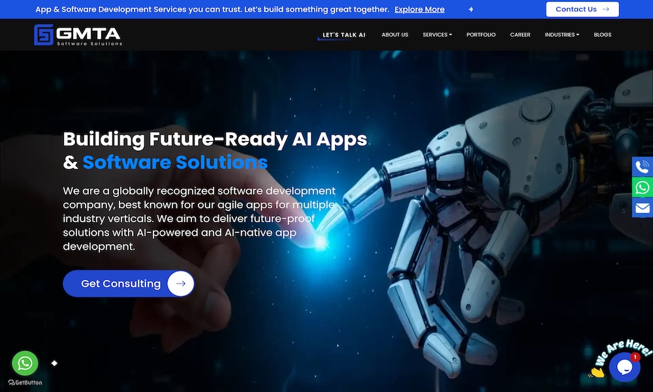Click the sparkle star in top banner
This screenshot has height=392, width=653.
coord(471,9)
